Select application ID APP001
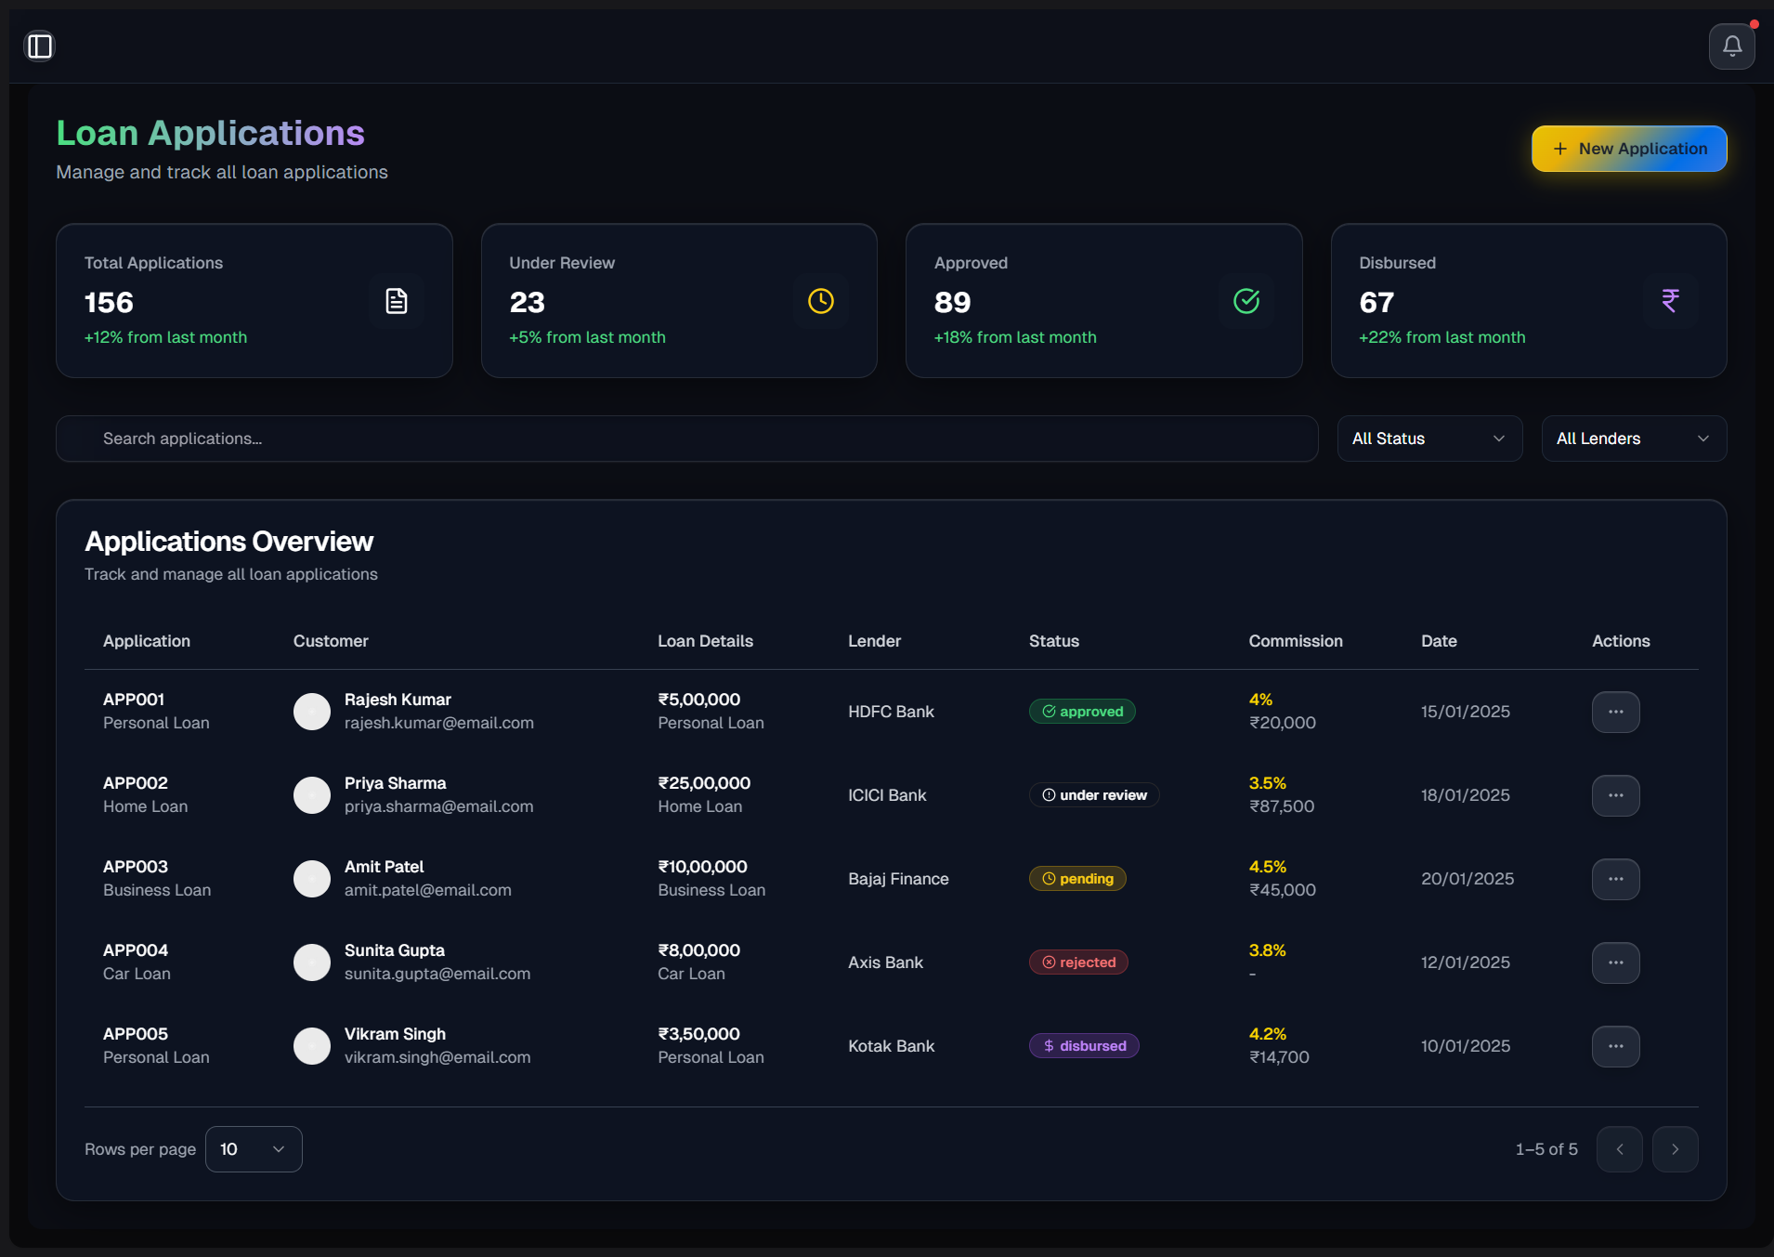This screenshot has width=1774, height=1257. pyautogui.click(x=134, y=700)
